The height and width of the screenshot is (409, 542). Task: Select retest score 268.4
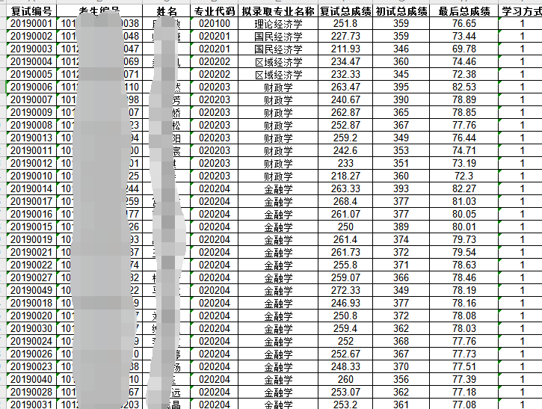pyautogui.click(x=345, y=202)
